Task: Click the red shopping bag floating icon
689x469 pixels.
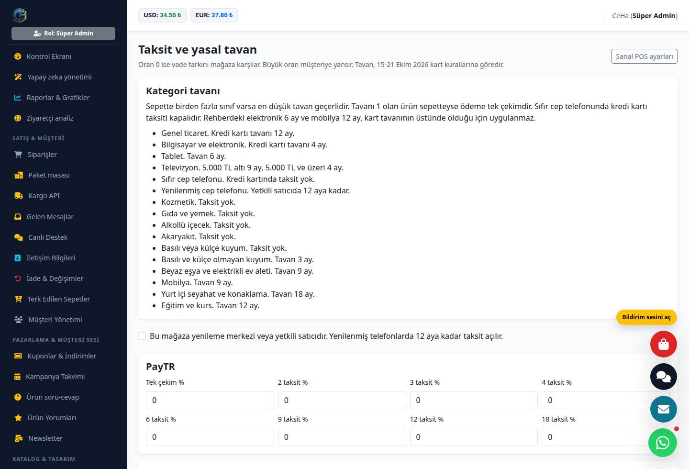Action: click(663, 344)
